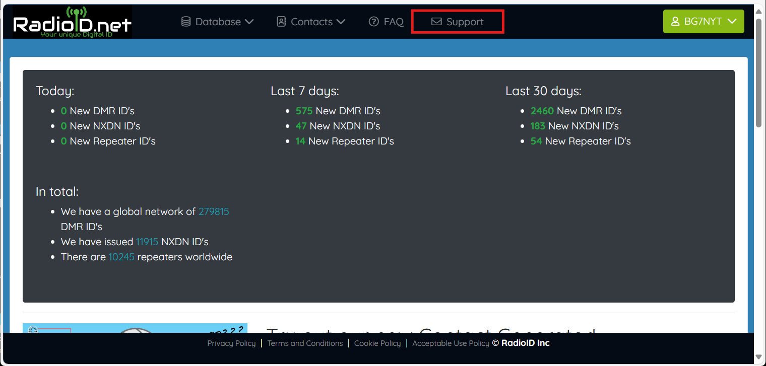
Task: Open the Terms and Conditions link
Action: click(x=305, y=343)
